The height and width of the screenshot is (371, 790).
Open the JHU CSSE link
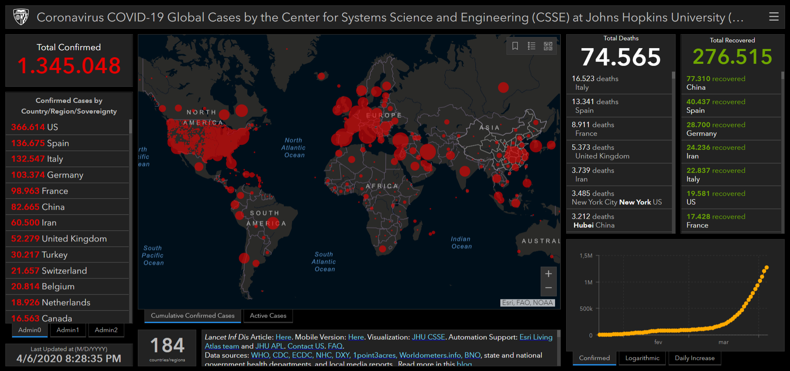(428, 337)
